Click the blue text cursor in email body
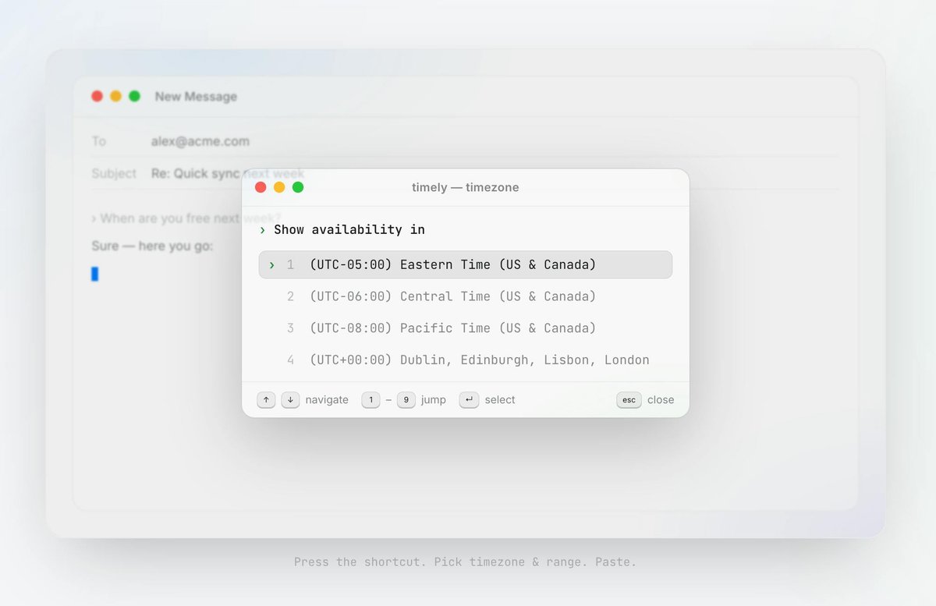The width and height of the screenshot is (936, 606). tap(95, 274)
